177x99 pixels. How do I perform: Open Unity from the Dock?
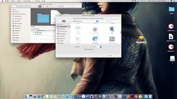click(100, 97)
